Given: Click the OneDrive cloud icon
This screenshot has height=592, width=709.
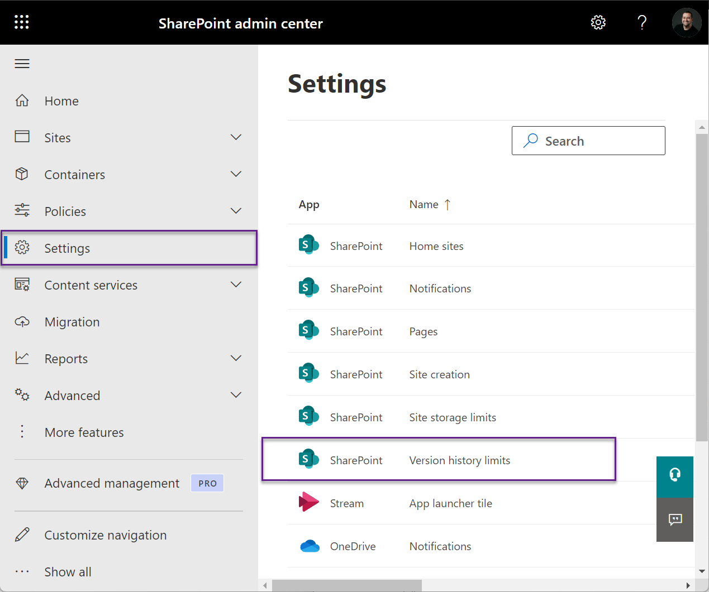Looking at the screenshot, I should [309, 545].
